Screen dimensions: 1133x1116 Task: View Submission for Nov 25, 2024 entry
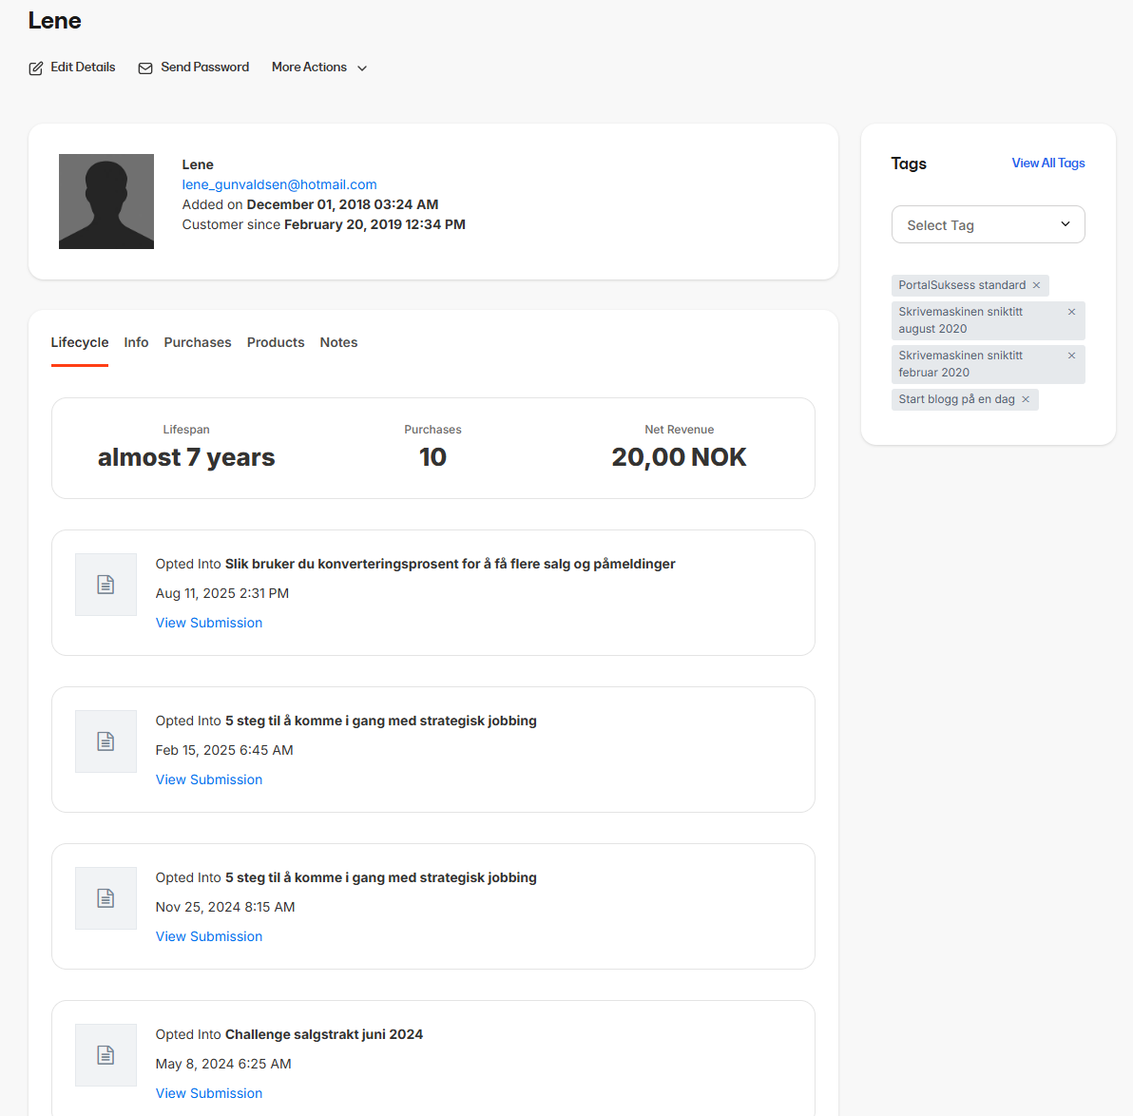click(209, 936)
